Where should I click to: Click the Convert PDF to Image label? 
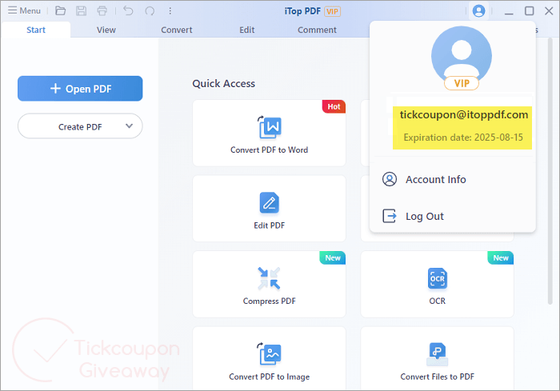coord(270,377)
